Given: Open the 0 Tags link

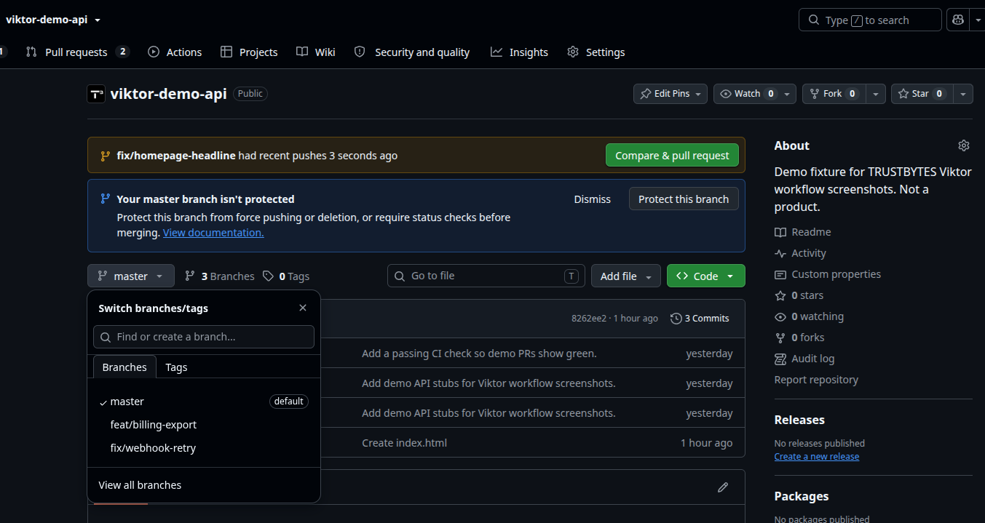Looking at the screenshot, I should pos(286,276).
